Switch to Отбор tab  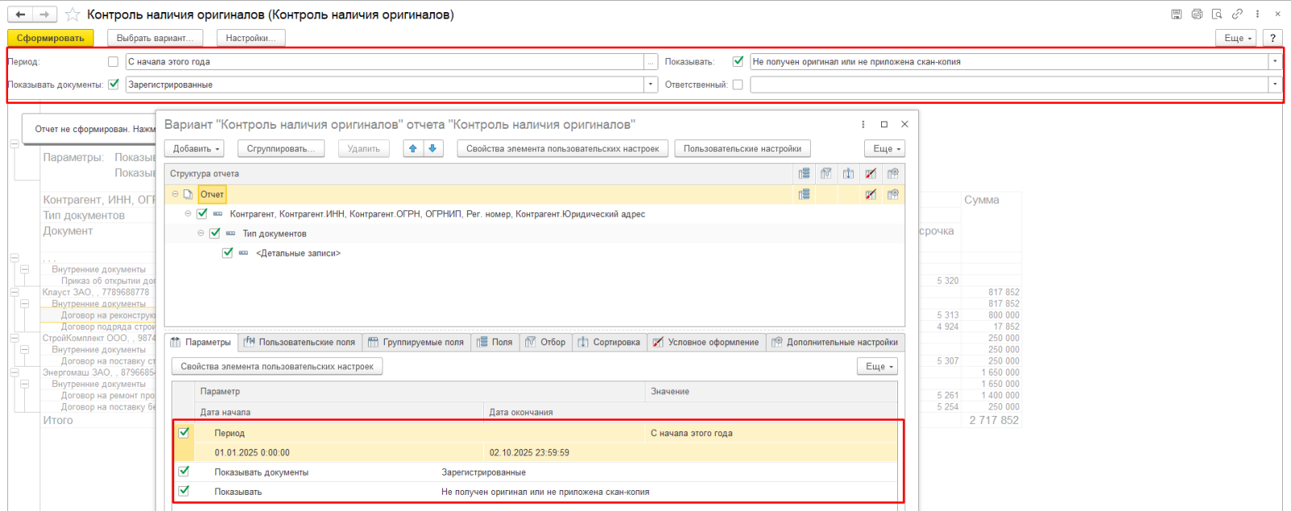[x=546, y=342]
